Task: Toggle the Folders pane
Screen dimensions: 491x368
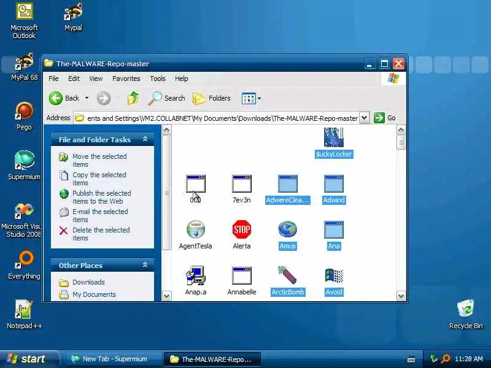Action: pyautogui.click(x=211, y=98)
